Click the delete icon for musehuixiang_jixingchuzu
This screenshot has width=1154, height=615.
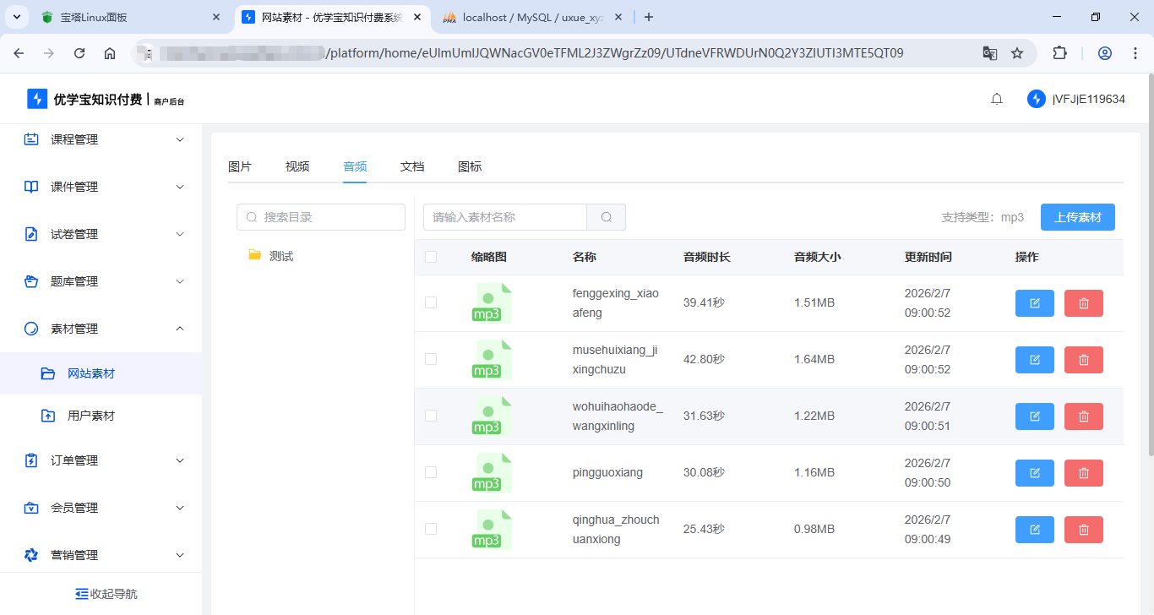pos(1083,360)
